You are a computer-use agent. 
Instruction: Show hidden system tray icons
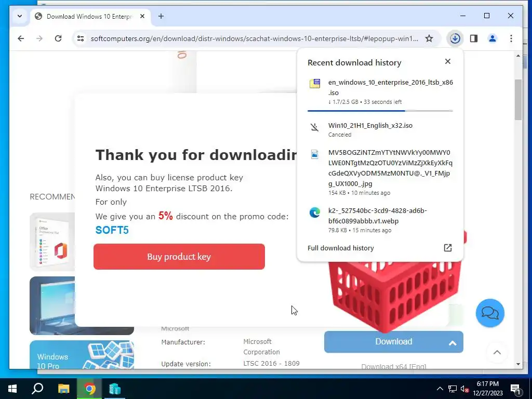click(440, 389)
